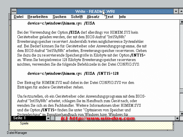Expand the Suchen menu
This screenshot has height=137, width=183.
pos(59,17)
